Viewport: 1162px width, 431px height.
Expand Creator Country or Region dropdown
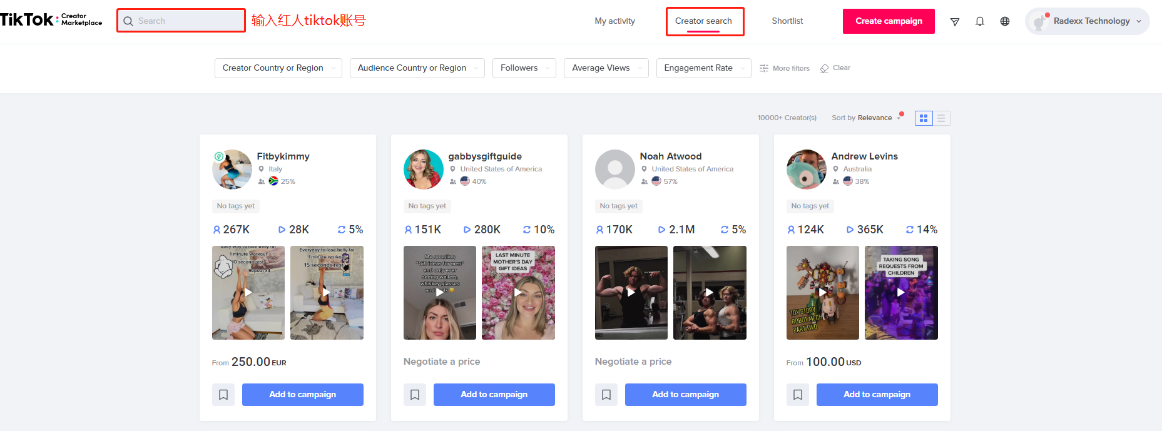point(278,68)
